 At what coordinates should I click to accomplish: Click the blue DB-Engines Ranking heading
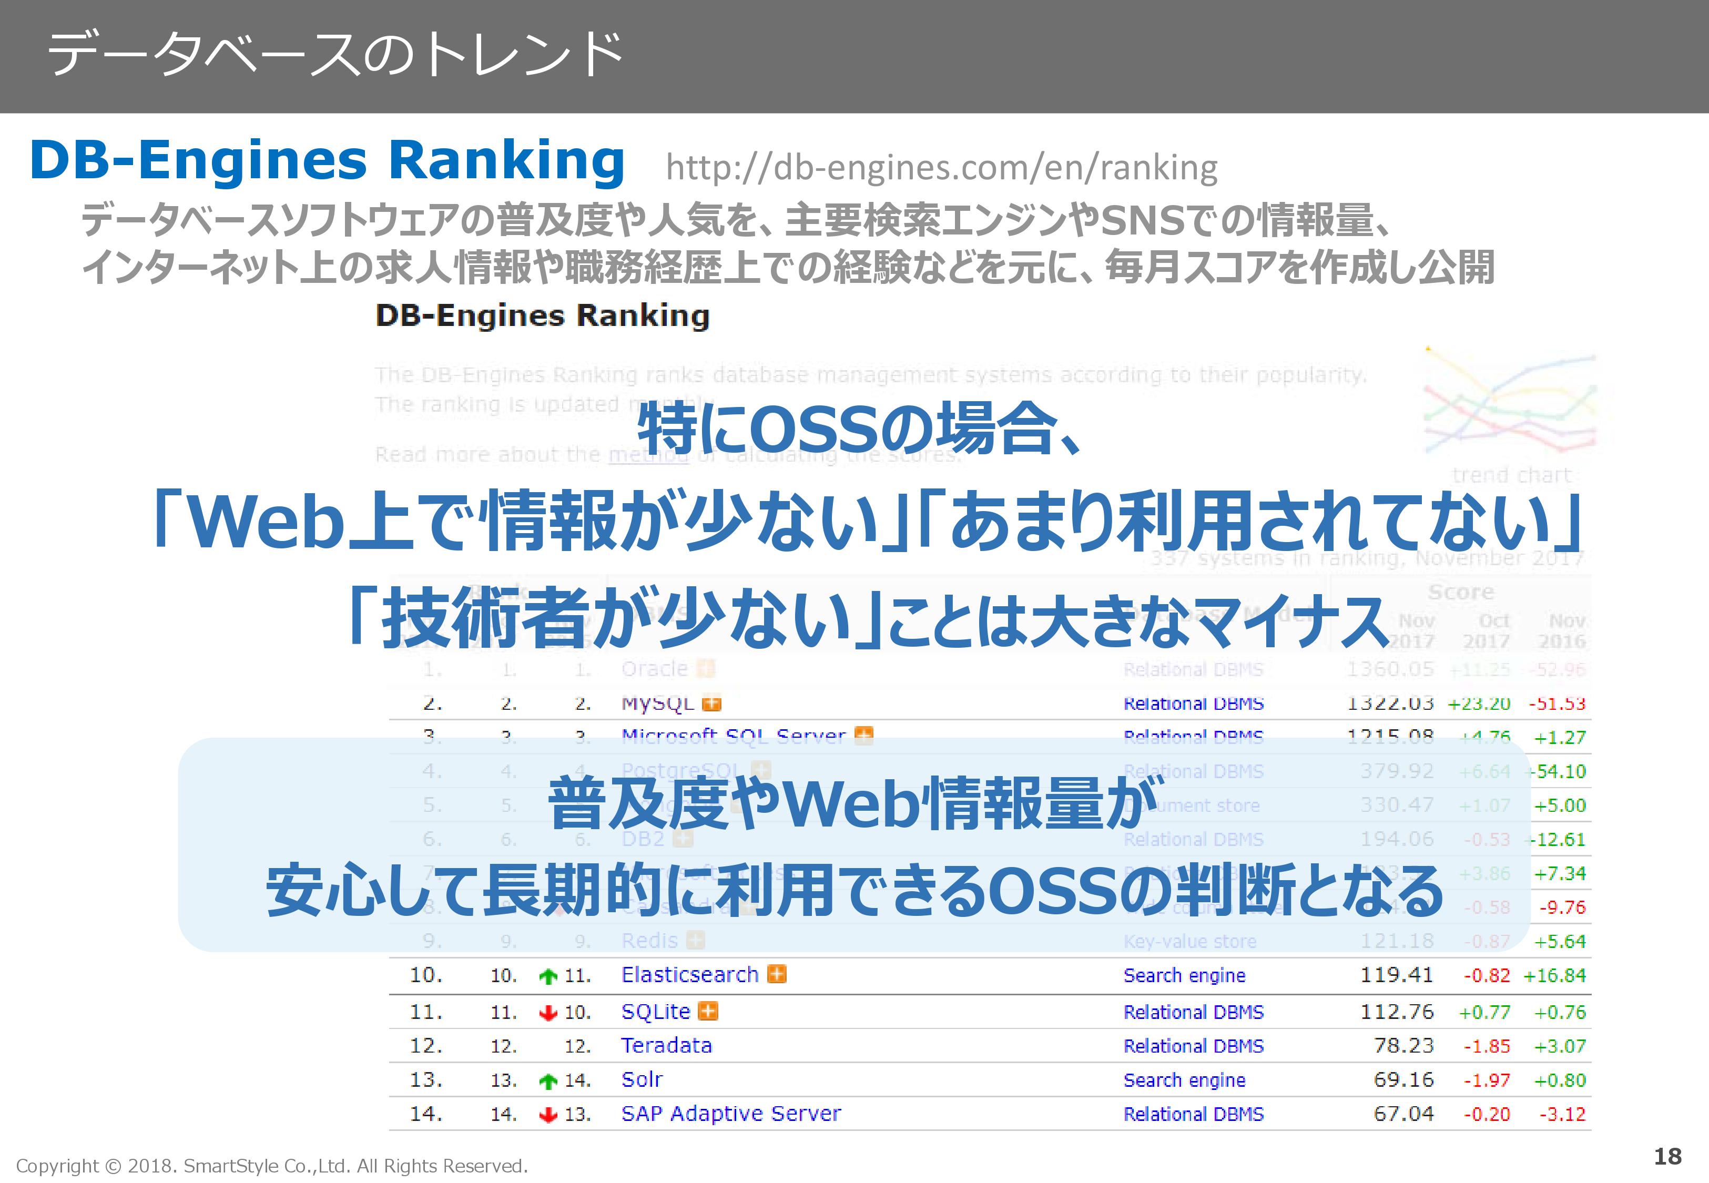pyautogui.click(x=328, y=160)
